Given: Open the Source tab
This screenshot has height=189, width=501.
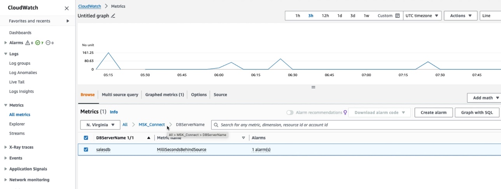Looking at the screenshot, I should pos(220,94).
